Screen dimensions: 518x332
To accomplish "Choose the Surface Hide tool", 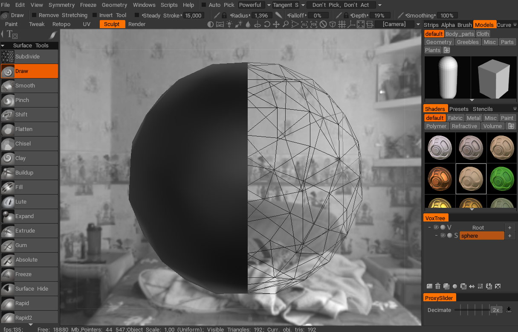I will (29, 288).
